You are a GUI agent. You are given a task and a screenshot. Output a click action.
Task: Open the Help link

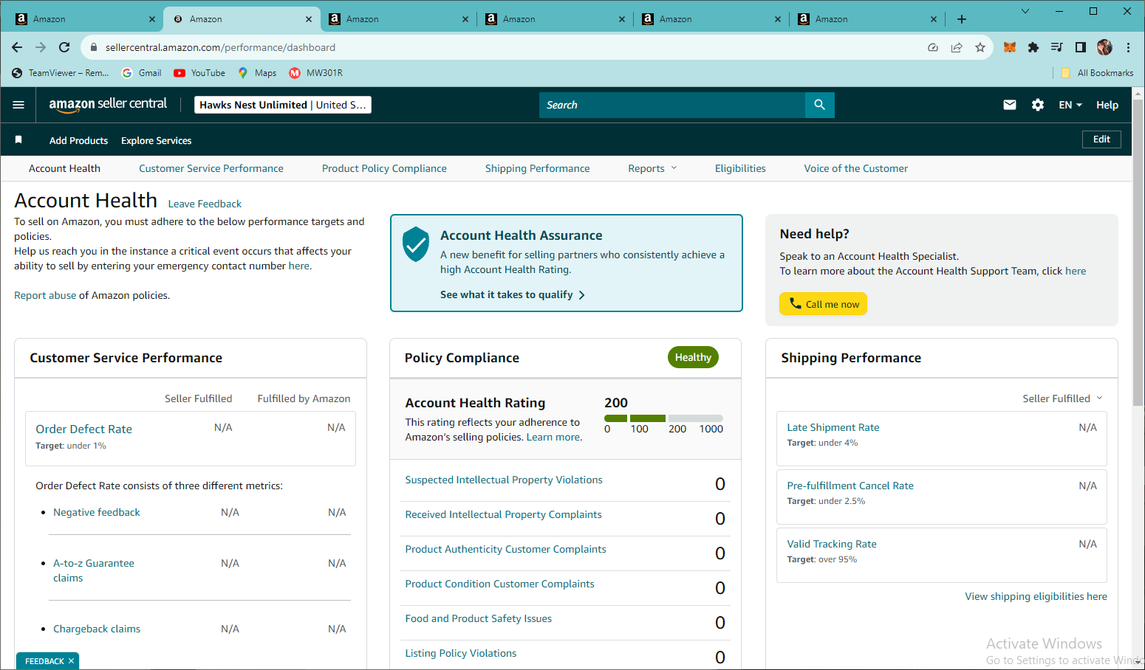pos(1107,105)
